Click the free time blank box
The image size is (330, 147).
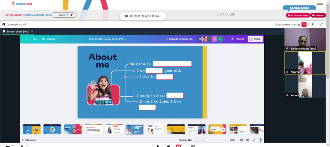point(147,107)
